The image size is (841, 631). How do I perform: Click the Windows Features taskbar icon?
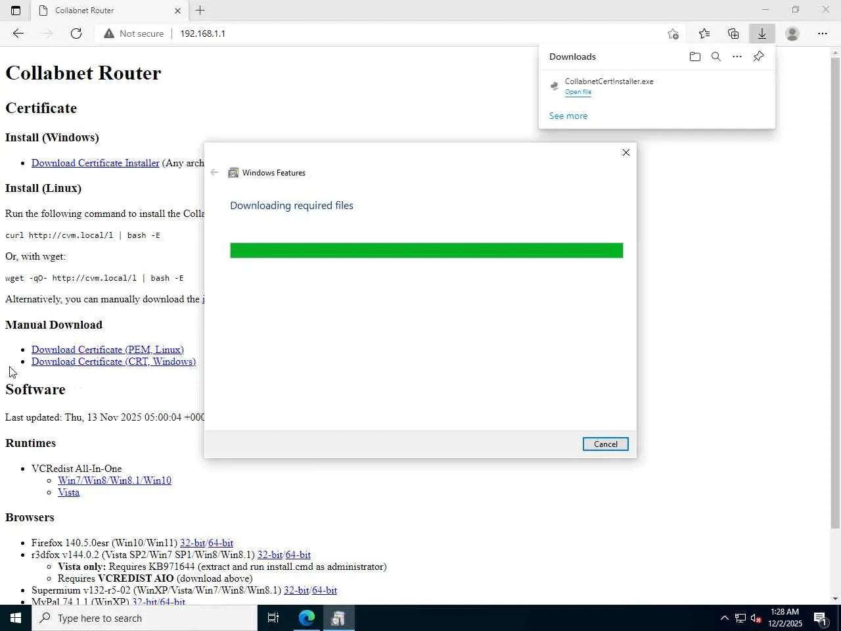click(338, 618)
